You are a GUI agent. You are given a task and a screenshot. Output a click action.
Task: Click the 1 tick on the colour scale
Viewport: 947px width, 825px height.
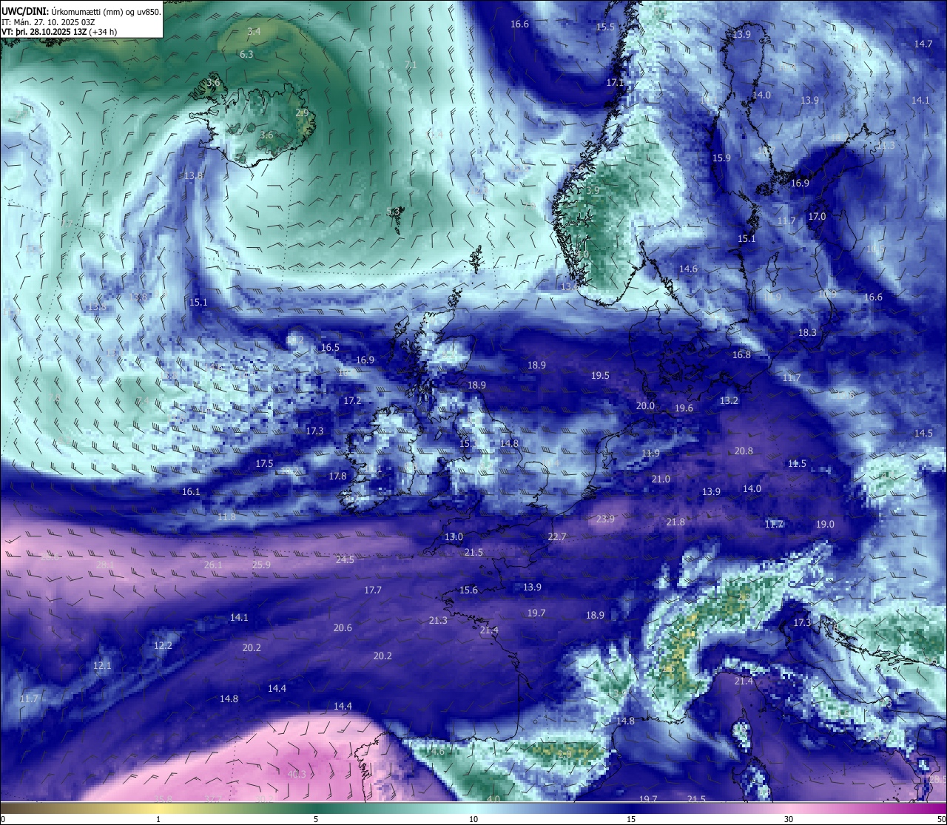pos(158,819)
